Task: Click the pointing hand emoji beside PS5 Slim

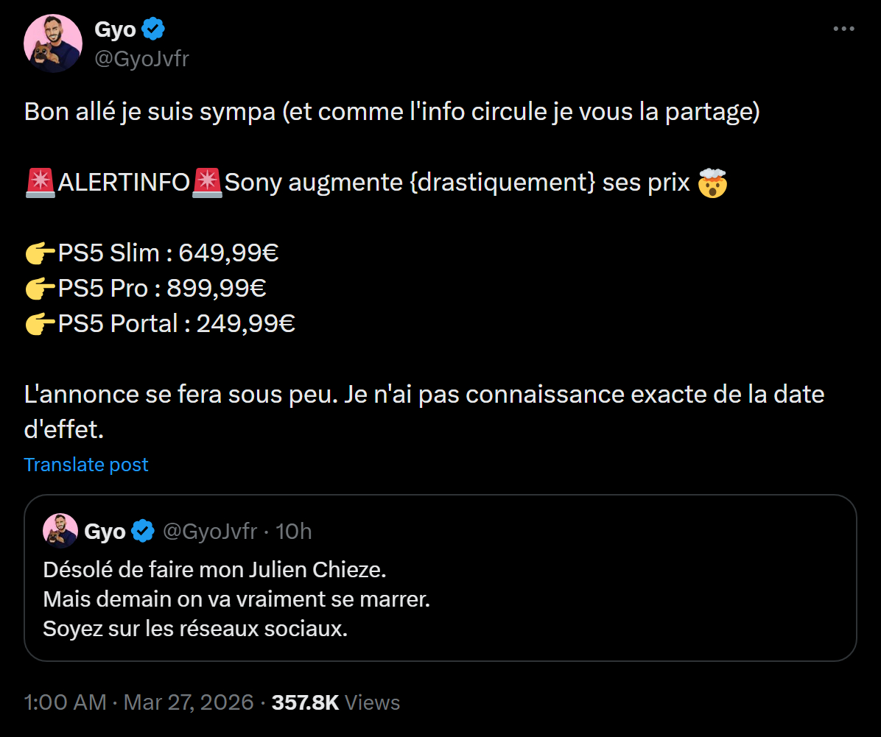Action: point(41,253)
